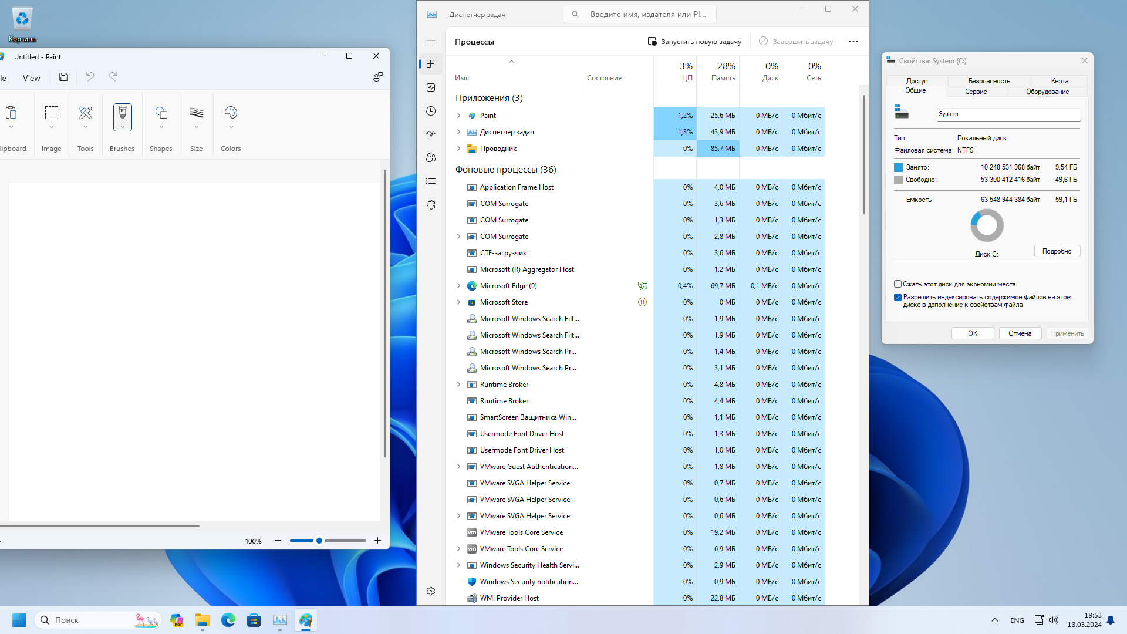Expand the Microsoft Store process row
The image size is (1127, 634).
point(459,302)
